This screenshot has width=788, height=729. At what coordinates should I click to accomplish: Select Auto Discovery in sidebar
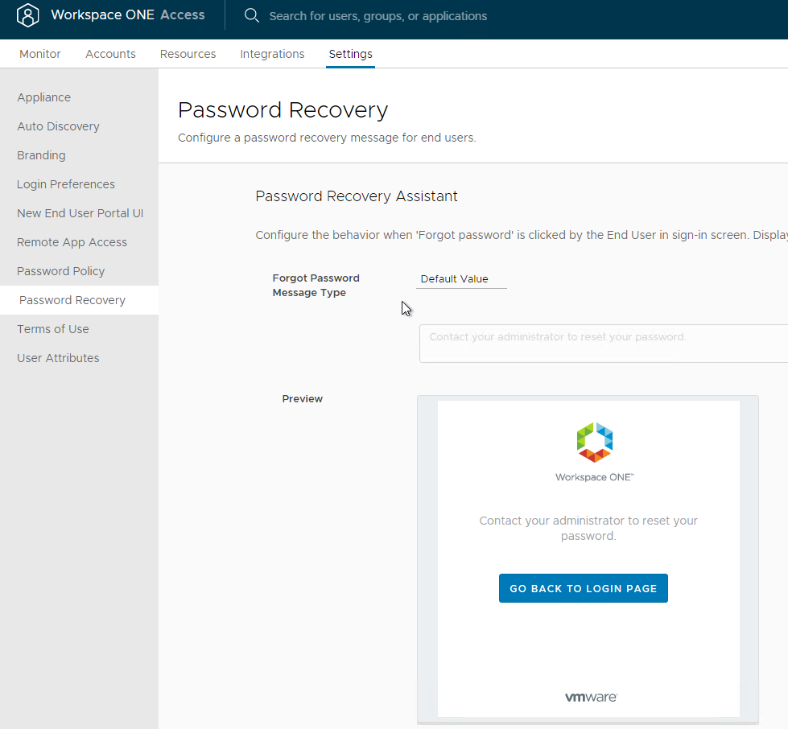coord(58,126)
